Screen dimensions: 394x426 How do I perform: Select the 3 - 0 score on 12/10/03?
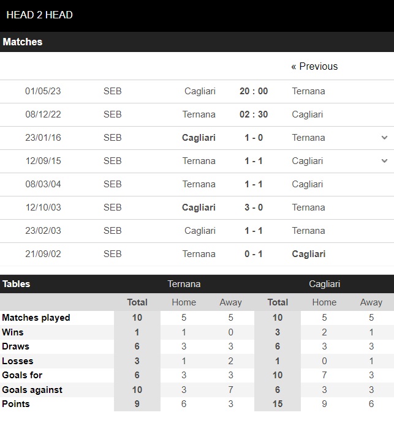click(254, 207)
